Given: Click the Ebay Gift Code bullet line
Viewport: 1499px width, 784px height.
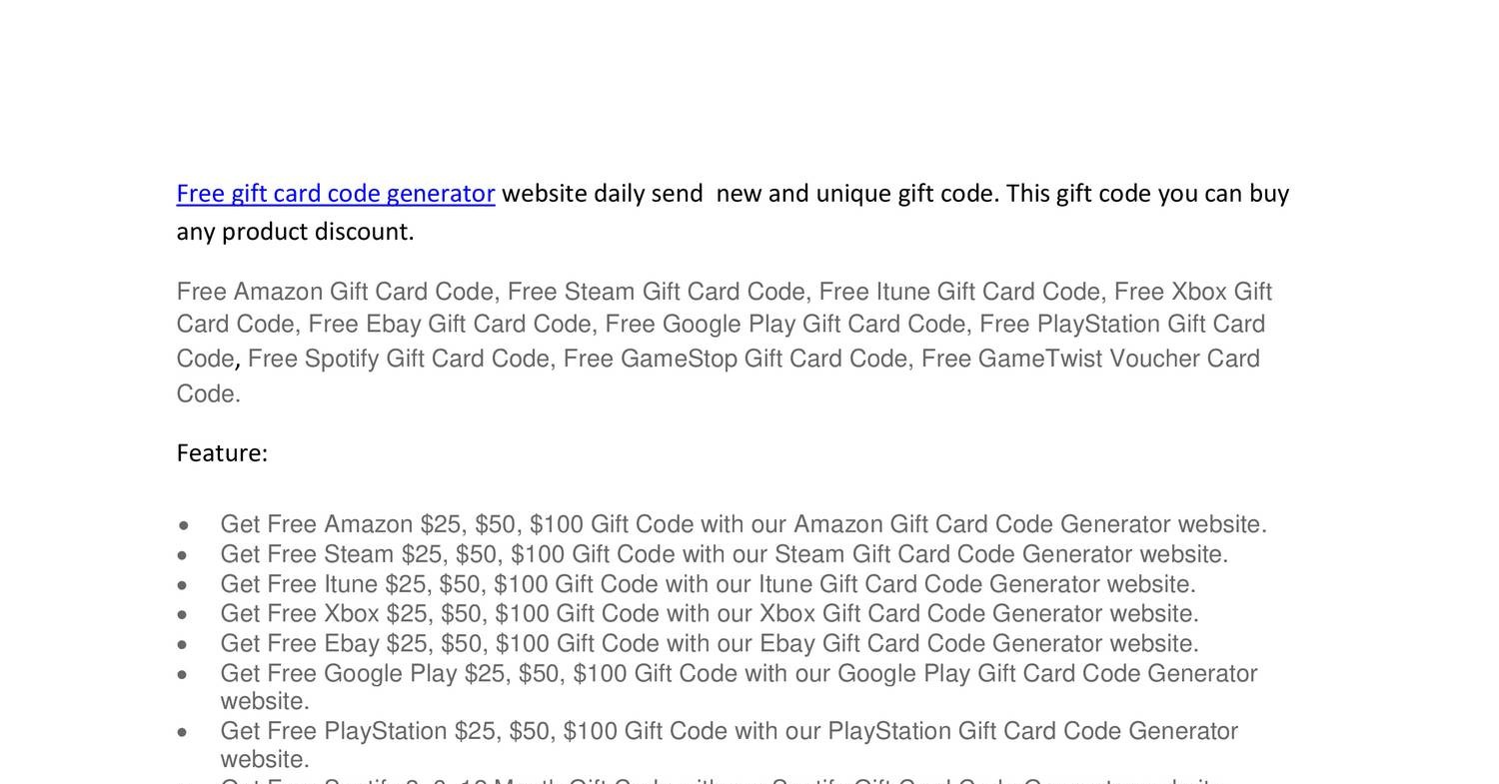Looking at the screenshot, I should click(709, 643).
